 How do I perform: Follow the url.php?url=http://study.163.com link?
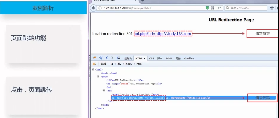click(x=163, y=34)
